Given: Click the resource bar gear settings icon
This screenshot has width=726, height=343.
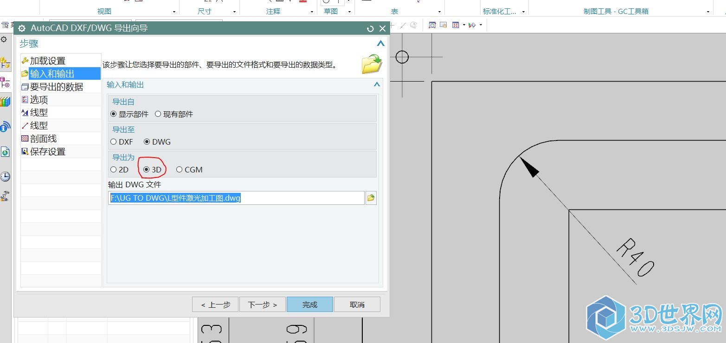Looking at the screenshot, I should [x=4, y=39].
